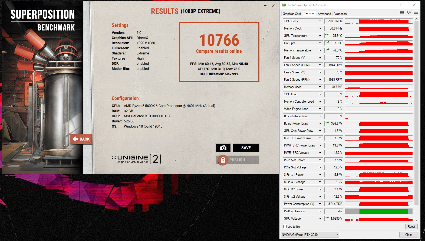Screen dimensions: 425x241
Task: Open the NVIDIA GeForce RTX 3080 selector
Action: tap(310, 235)
